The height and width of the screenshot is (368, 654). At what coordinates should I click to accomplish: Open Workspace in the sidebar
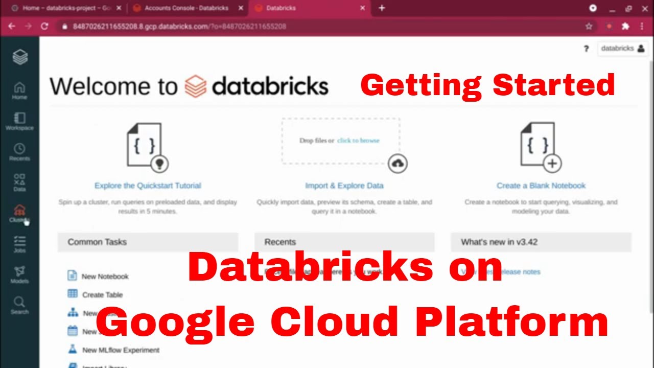pos(19,121)
